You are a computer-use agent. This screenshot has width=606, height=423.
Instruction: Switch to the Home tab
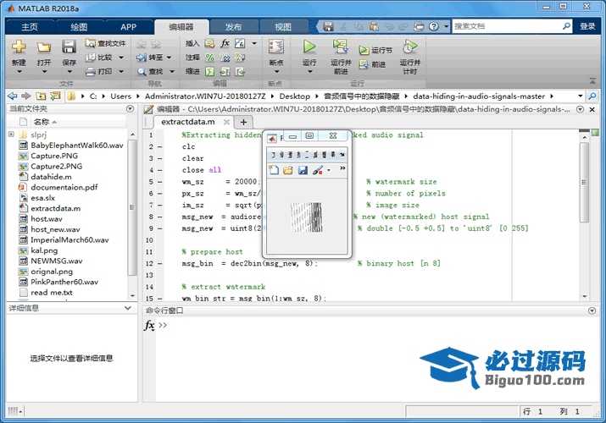tap(30, 26)
